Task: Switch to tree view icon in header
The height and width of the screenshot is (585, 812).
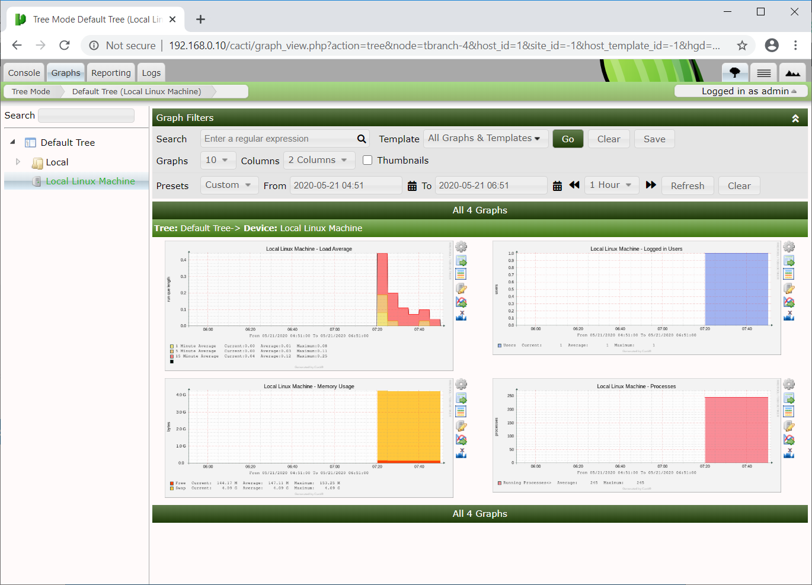Action: tap(735, 72)
